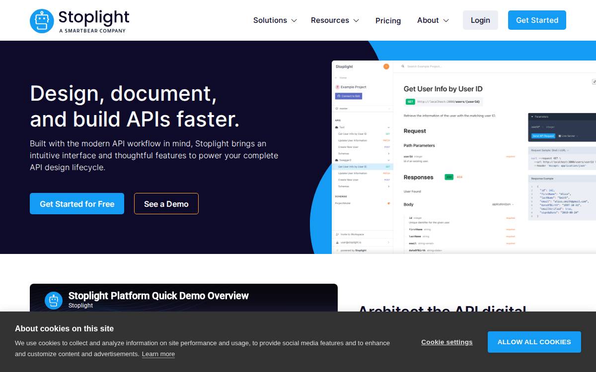This screenshot has height=372, width=596.
Task: Select the 404 response code
Action: coord(459,177)
